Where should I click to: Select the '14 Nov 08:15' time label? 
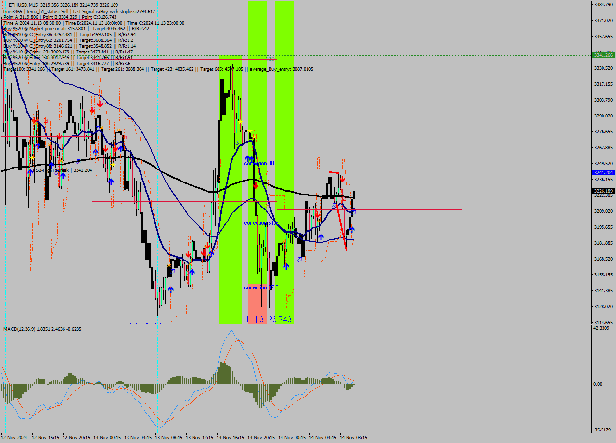353,438
